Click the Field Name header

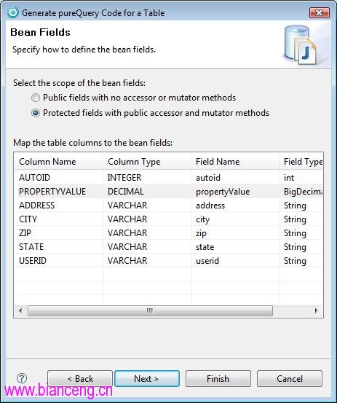click(235, 162)
